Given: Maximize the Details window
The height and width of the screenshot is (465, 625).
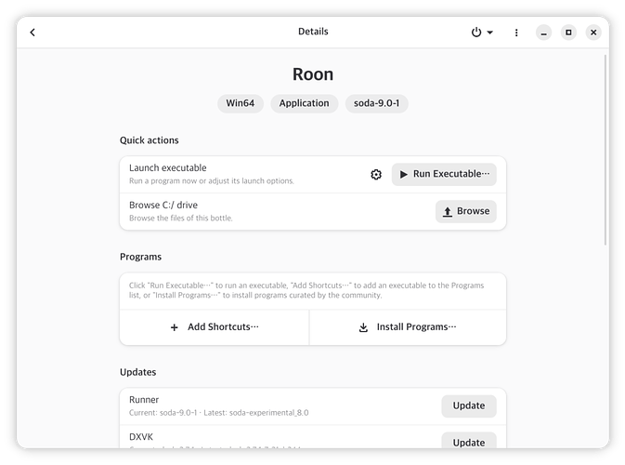Looking at the screenshot, I should tap(568, 33).
